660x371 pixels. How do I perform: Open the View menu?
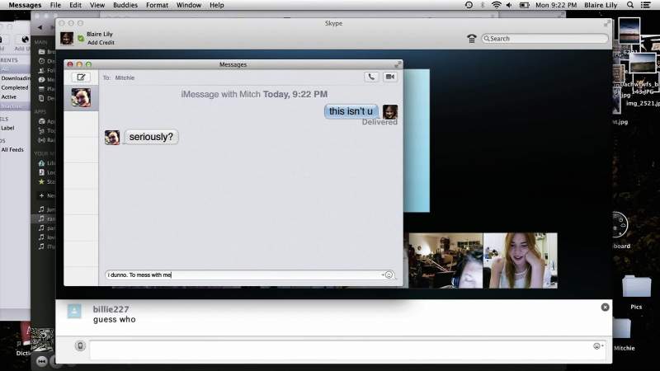point(97,5)
